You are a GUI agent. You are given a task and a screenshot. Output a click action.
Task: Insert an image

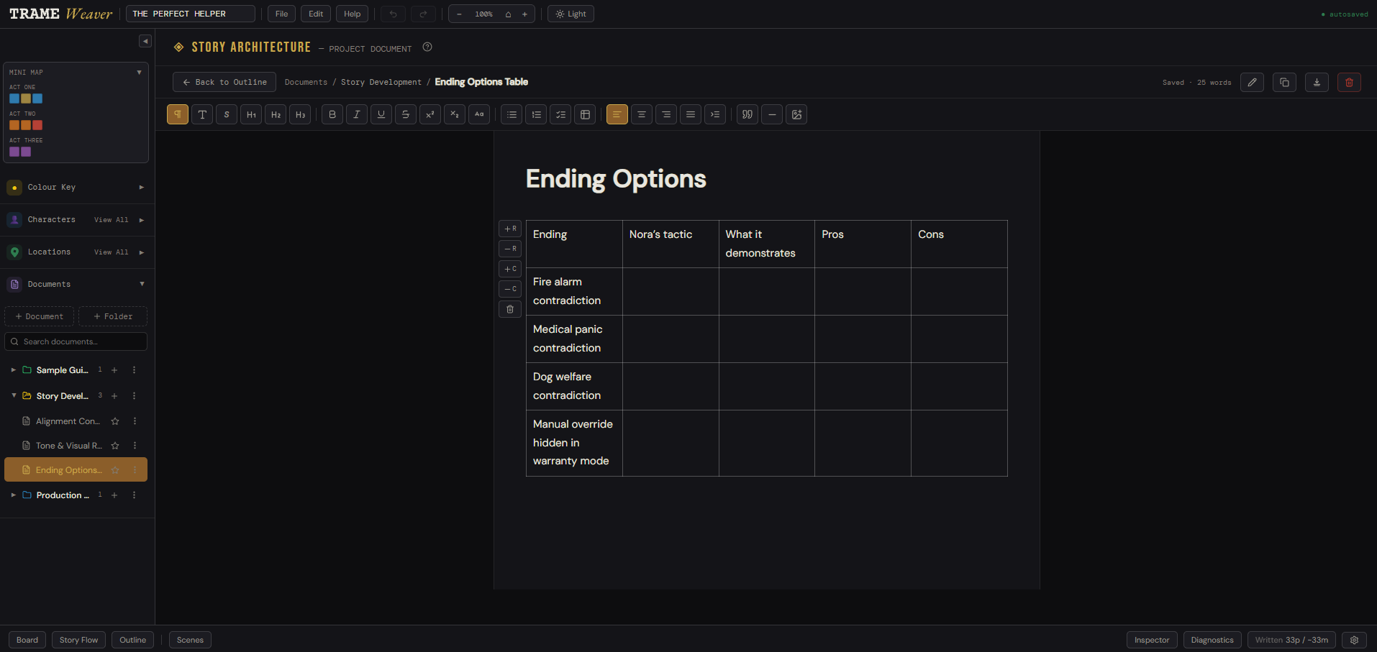[x=796, y=114]
